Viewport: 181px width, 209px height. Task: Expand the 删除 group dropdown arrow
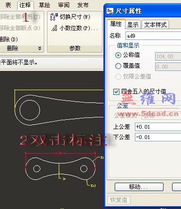coord(39,48)
